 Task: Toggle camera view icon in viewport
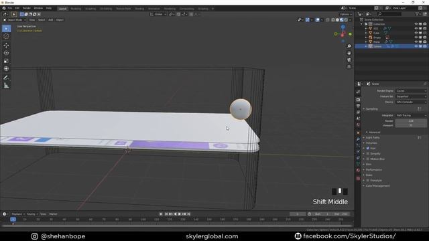[349, 60]
